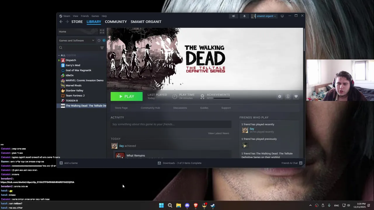Open Windows taskbar search
The height and width of the screenshot is (210, 374).
(x=170, y=205)
